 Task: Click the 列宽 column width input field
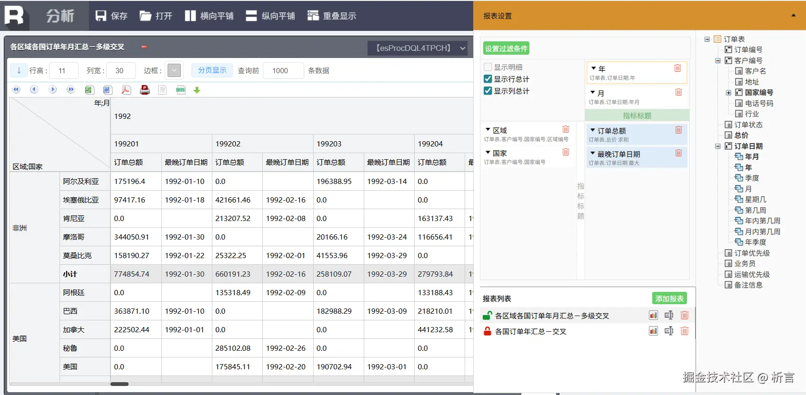(x=121, y=70)
